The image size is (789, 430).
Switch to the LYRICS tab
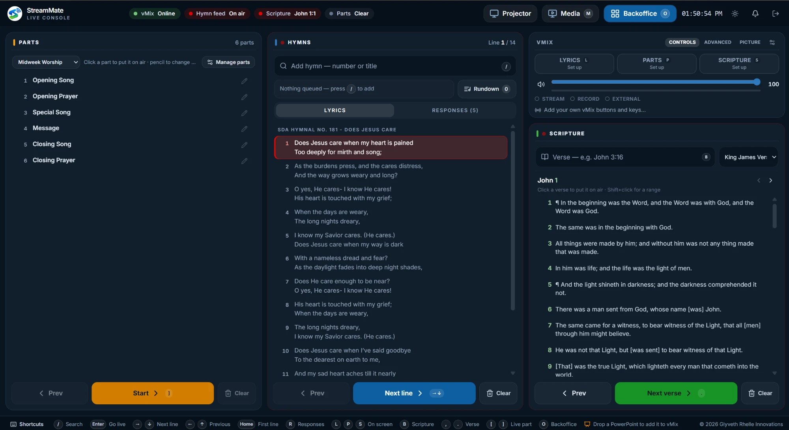pyautogui.click(x=335, y=111)
